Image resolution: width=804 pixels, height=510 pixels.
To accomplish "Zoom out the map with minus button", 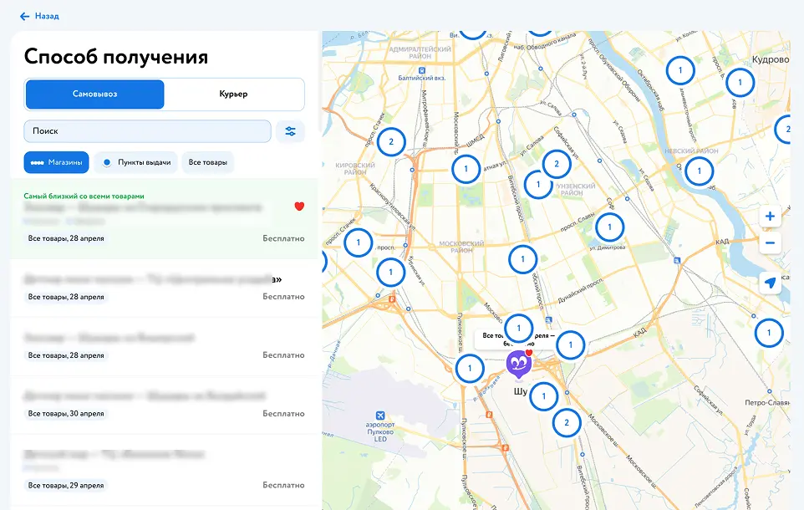I will point(770,243).
